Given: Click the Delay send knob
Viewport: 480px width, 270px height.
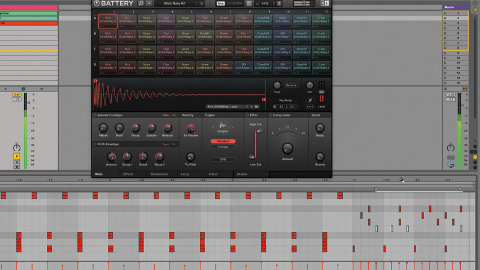Looking at the screenshot, I should (x=320, y=128).
